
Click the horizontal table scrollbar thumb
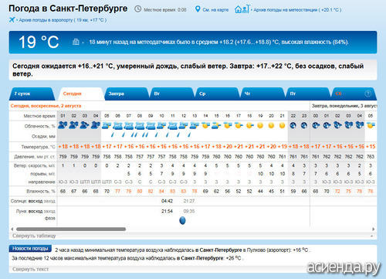coord(71,229)
